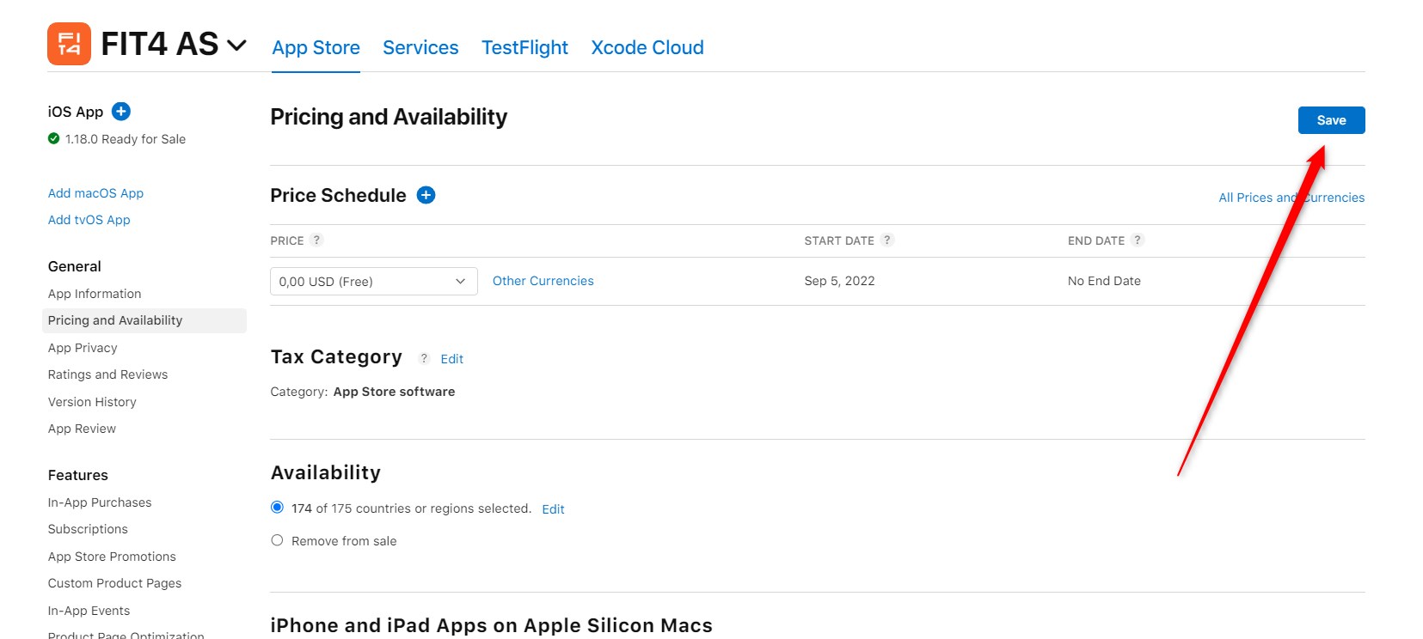Click the plus icon next to iOS App
The height and width of the screenshot is (639, 1423).
point(121,112)
